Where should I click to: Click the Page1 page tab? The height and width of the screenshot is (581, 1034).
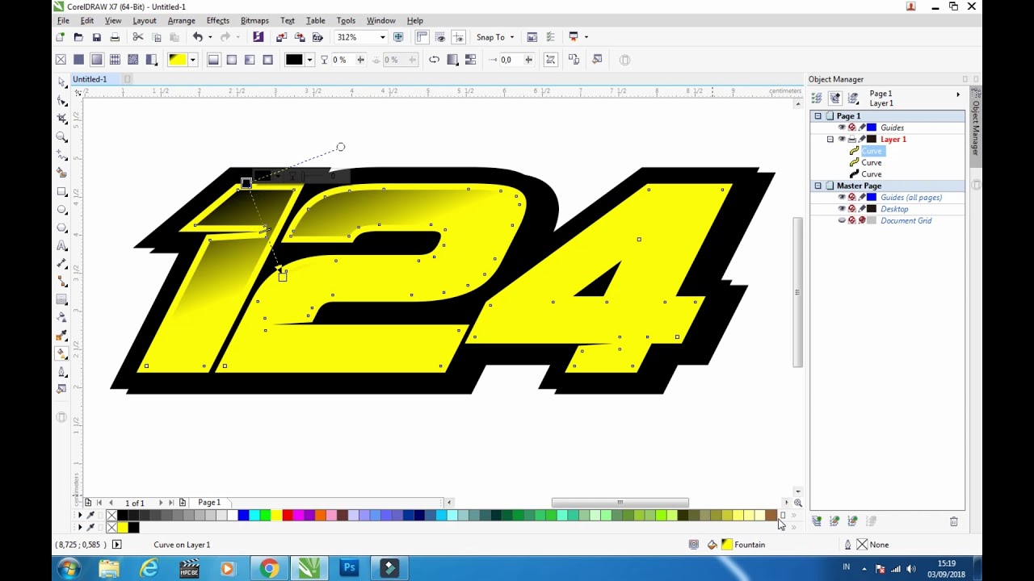(208, 502)
